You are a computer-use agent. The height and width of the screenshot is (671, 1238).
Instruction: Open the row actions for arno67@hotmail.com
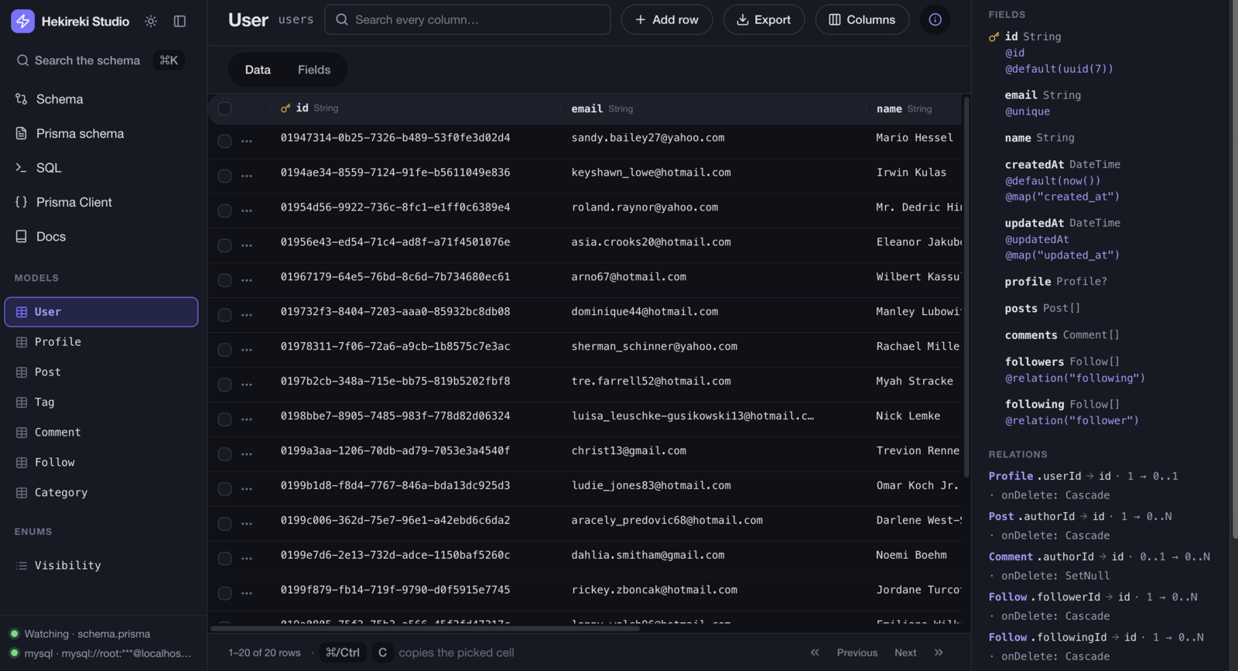pyautogui.click(x=247, y=280)
